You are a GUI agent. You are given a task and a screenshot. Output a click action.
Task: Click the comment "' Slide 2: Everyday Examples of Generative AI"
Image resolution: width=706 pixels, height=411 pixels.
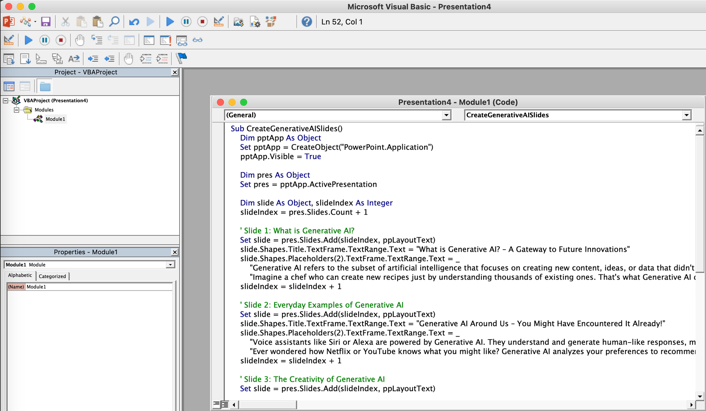tap(322, 305)
